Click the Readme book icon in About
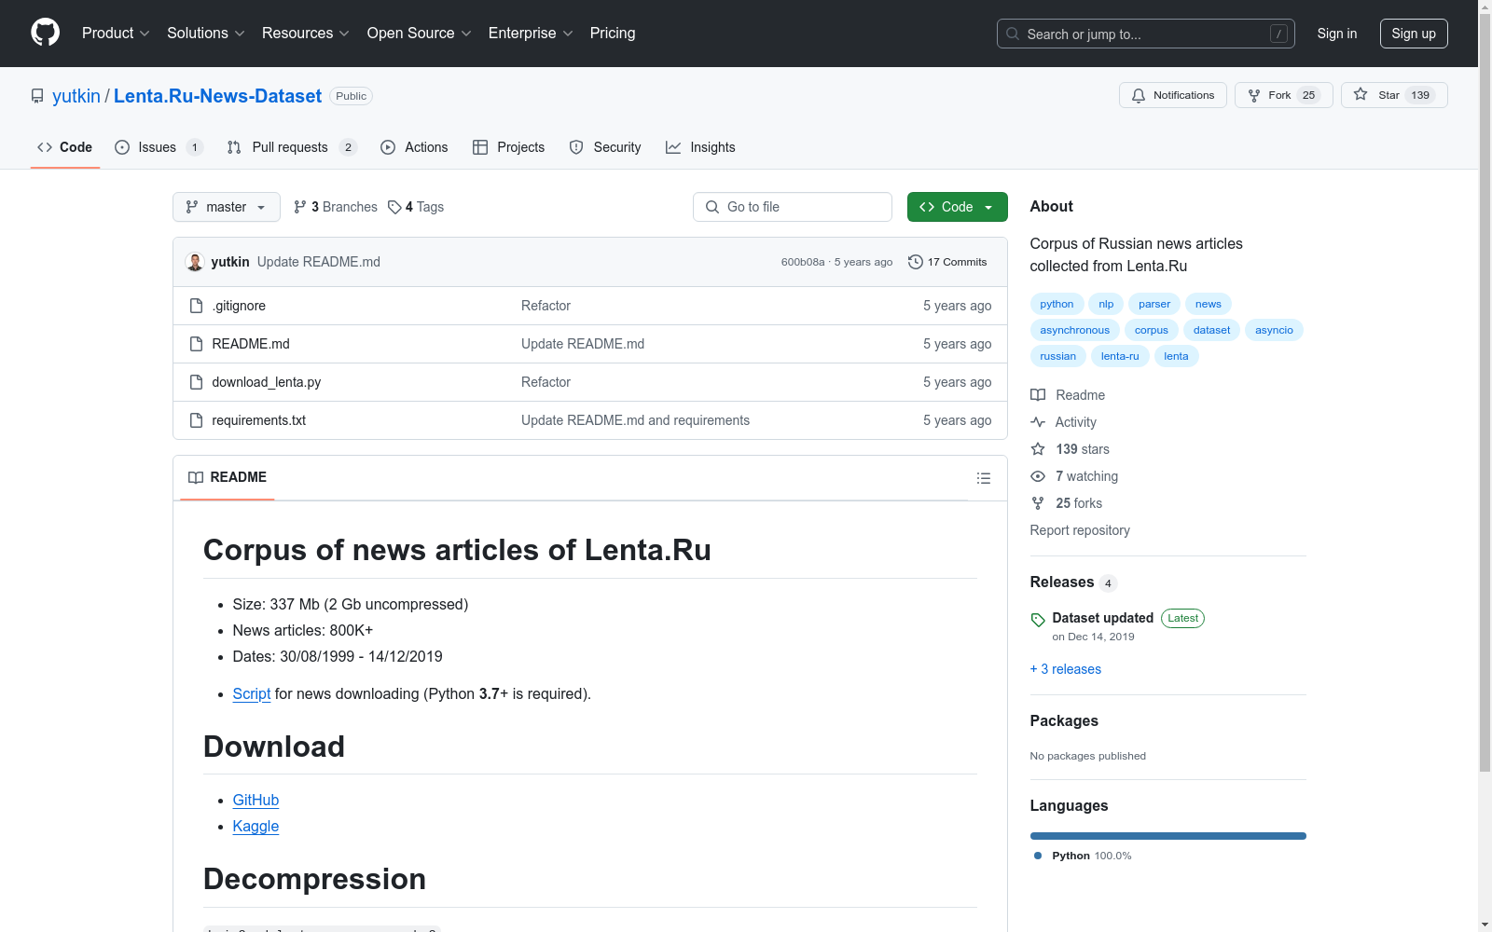This screenshot has width=1492, height=932. pos(1038,395)
